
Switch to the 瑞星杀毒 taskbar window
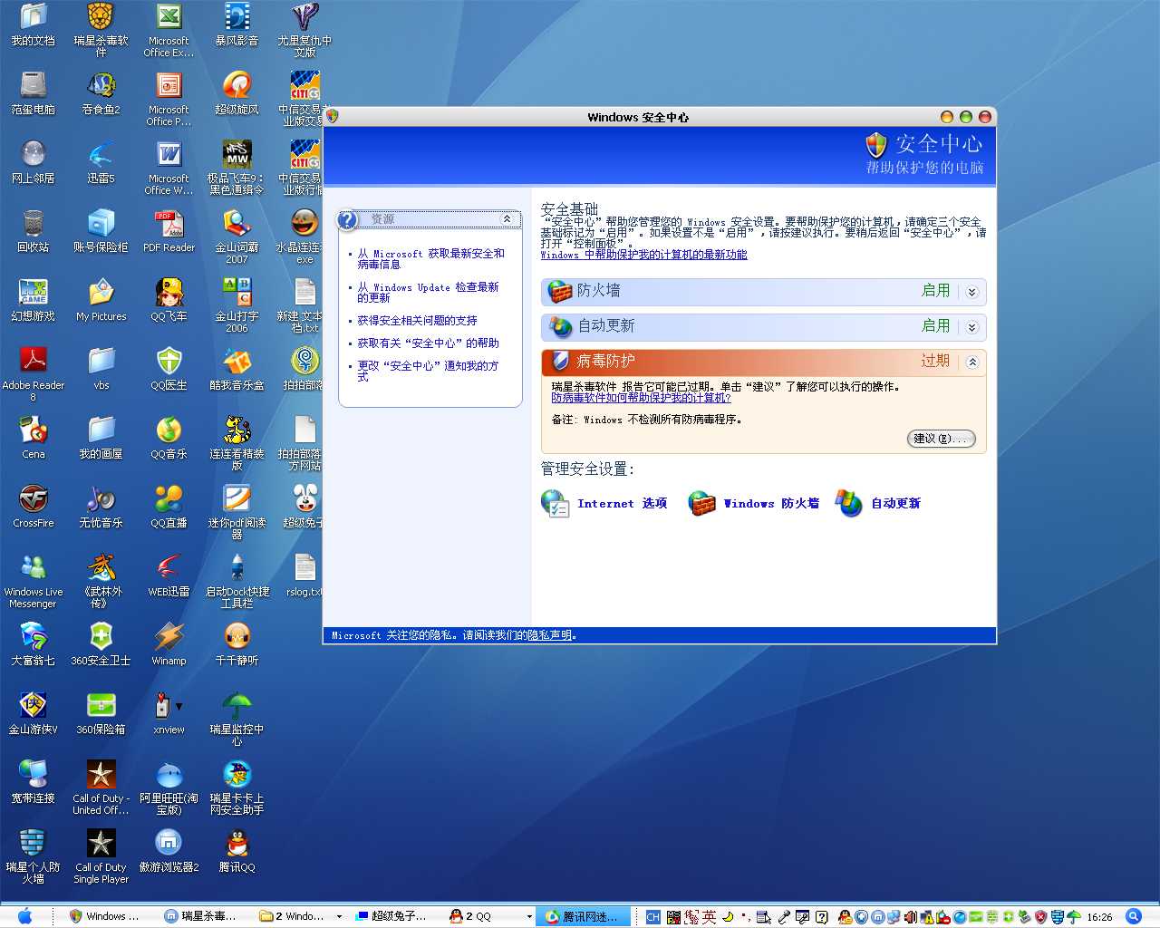coord(202,916)
